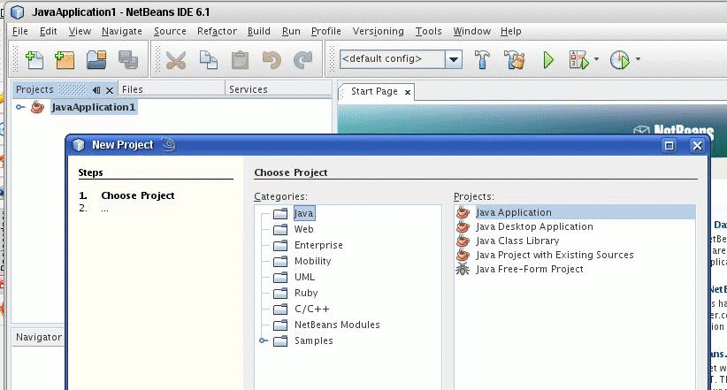727x390 pixels.
Task: Run Main Project with green arrow
Action: (x=547, y=60)
